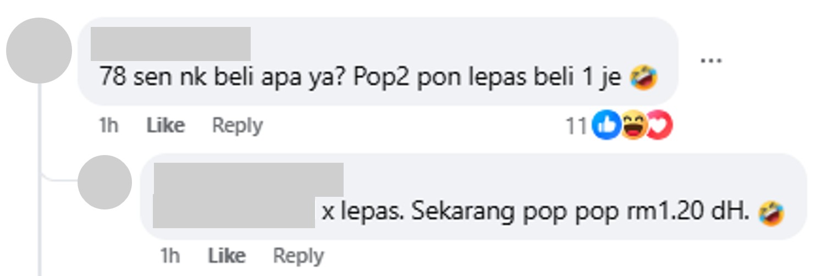The height and width of the screenshot is (276, 828).
Task: Open the reply author's redacted name link
Action: (248, 179)
